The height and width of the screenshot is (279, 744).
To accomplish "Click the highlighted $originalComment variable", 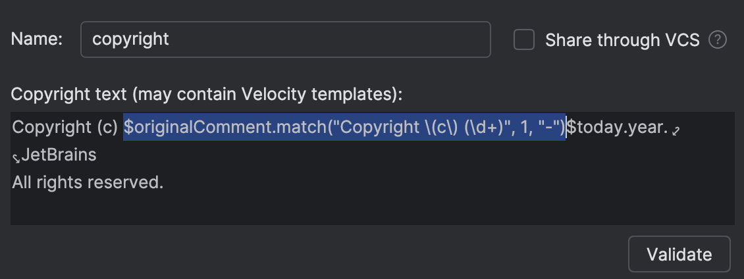I will point(198,128).
